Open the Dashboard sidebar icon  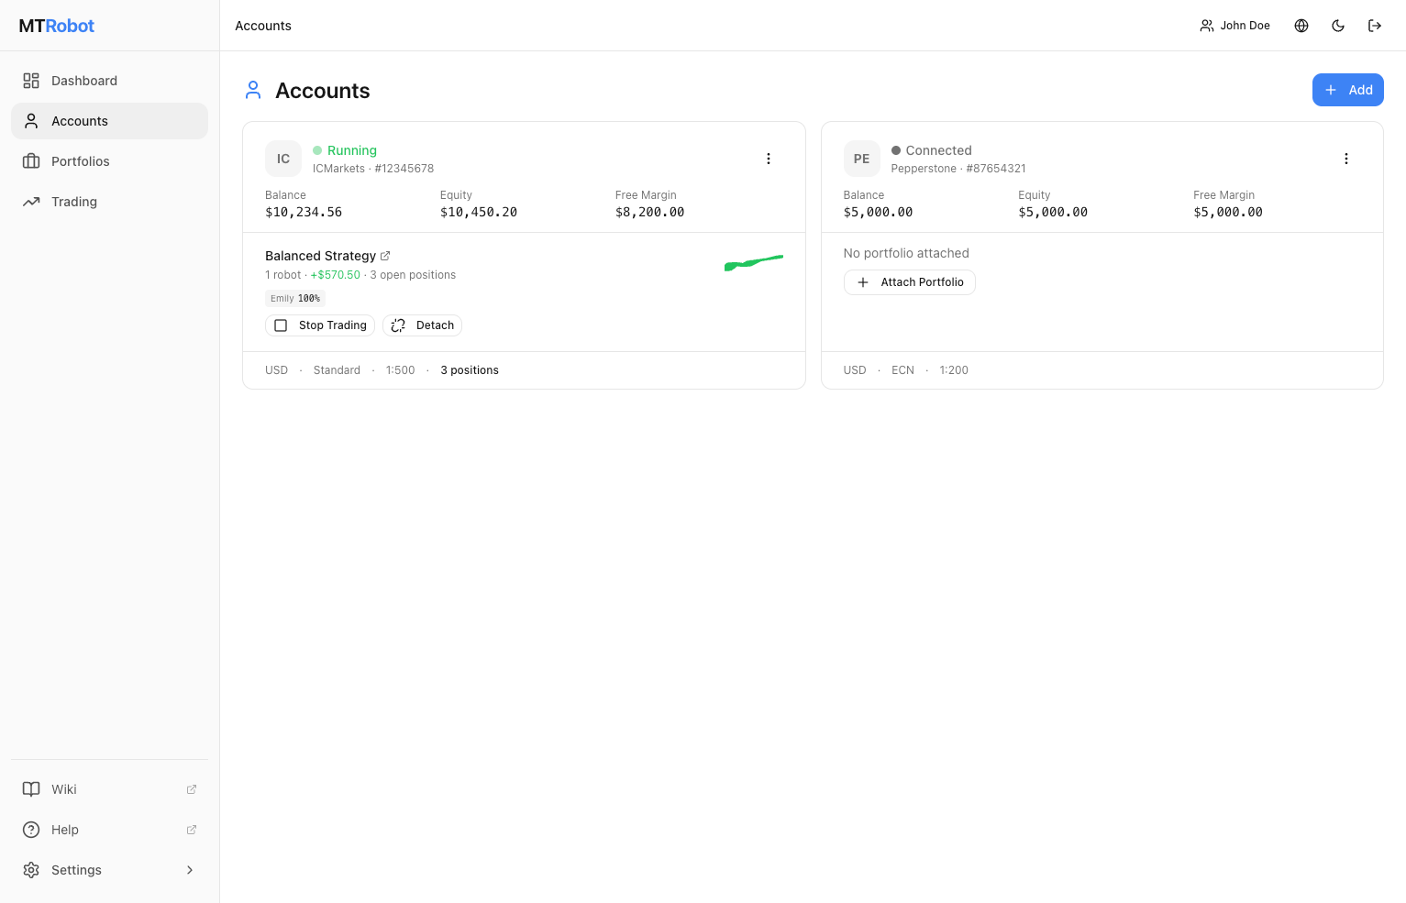[31, 81]
